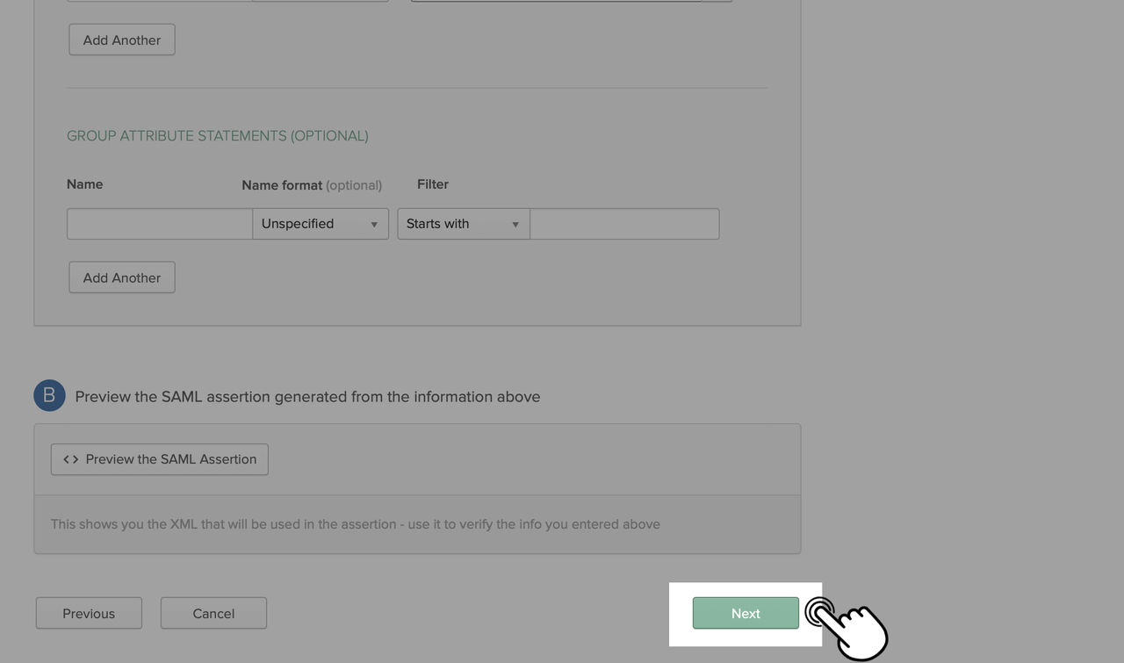Click the upper Add Another button

pos(121,40)
